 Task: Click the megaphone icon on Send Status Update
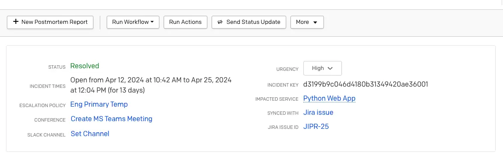point(220,22)
